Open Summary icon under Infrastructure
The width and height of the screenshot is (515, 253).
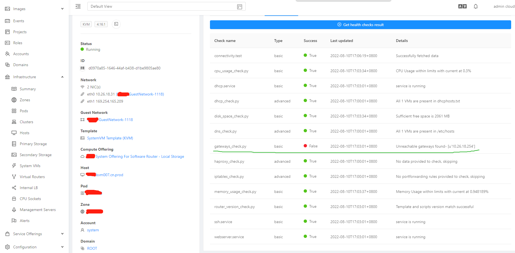point(14,89)
